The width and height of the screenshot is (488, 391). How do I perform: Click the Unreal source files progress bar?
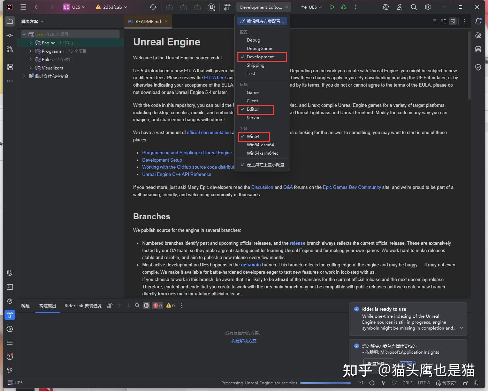click(326, 383)
